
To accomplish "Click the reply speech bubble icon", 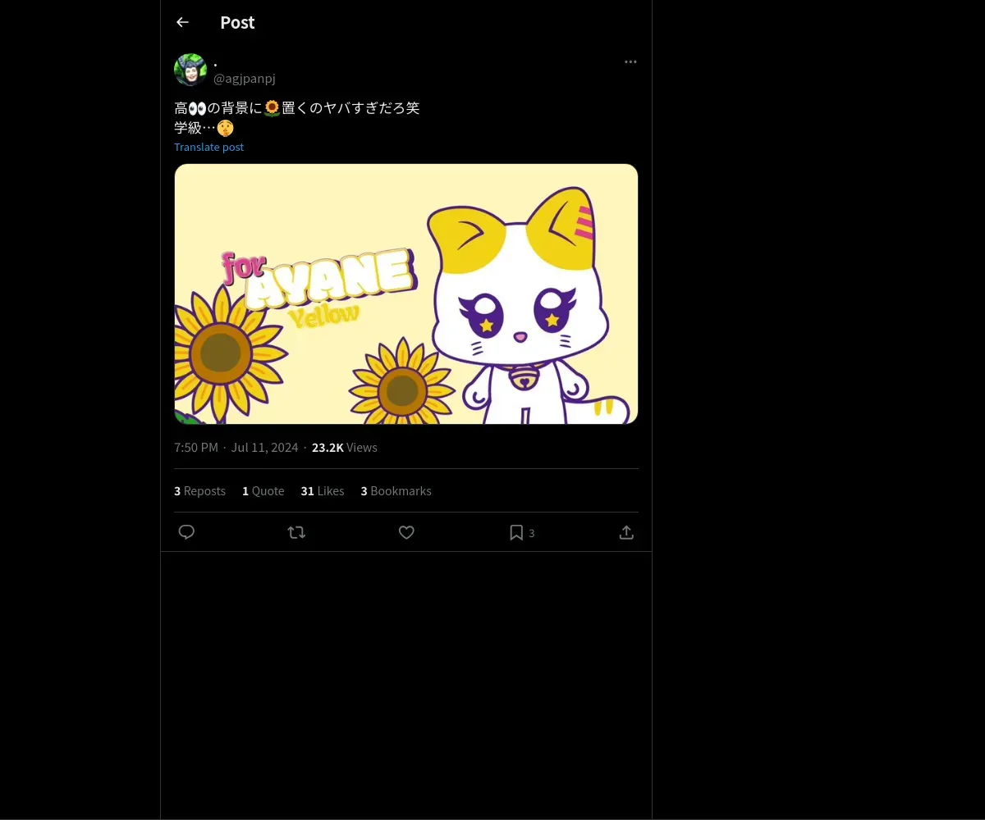I will point(186,532).
